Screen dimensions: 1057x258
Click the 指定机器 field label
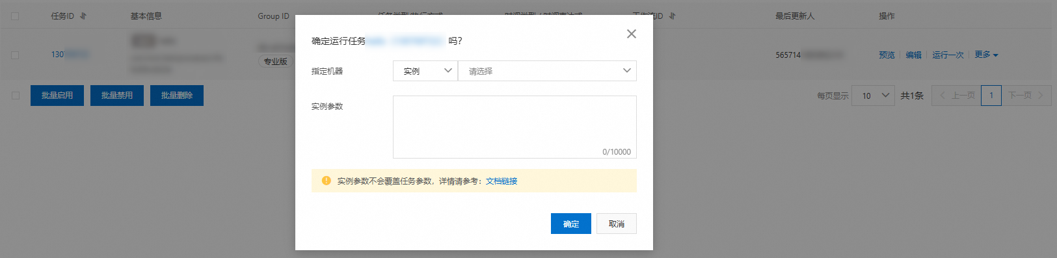click(327, 71)
